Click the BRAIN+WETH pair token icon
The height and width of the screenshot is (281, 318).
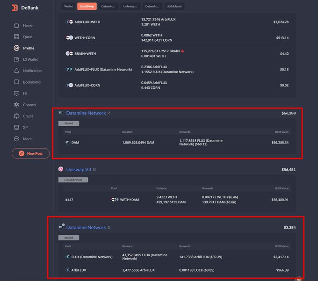(x=69, y=53)
